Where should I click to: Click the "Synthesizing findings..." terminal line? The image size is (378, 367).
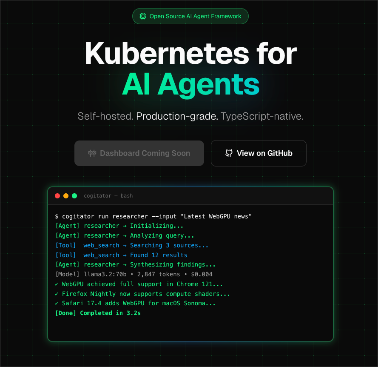(x=135, y=265)
